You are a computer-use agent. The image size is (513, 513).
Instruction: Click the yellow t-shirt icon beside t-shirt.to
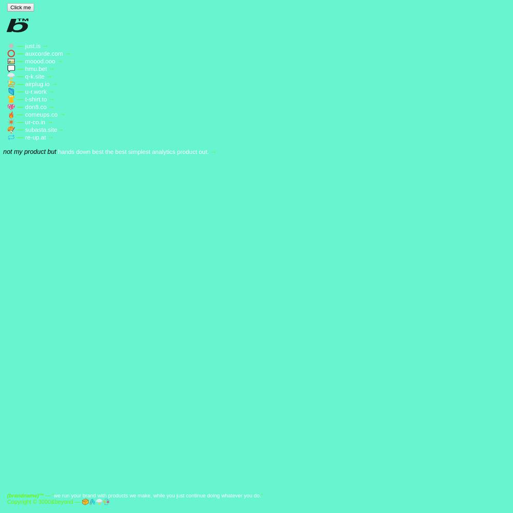point(11,99)
